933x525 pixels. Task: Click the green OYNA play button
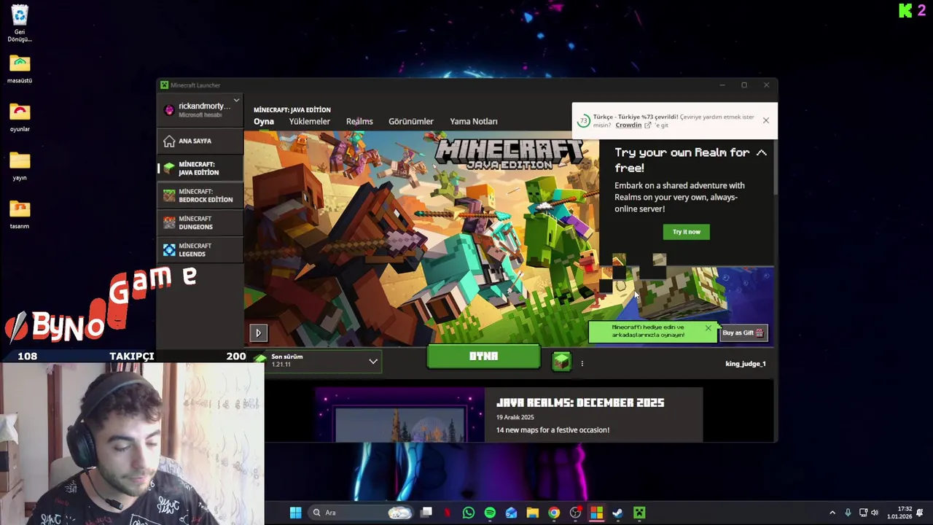coord(484,357)
